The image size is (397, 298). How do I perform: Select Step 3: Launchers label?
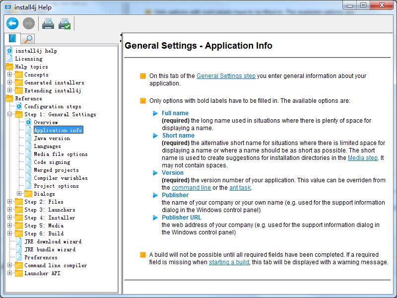(x=50, y=210)
